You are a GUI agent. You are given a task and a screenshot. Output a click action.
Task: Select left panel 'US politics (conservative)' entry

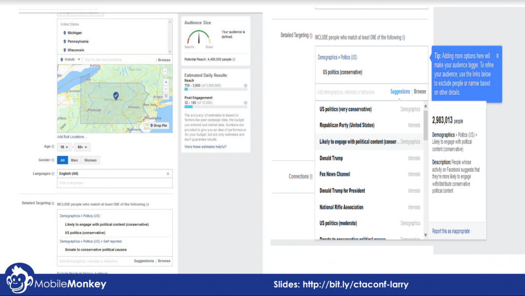click(85, 233)
